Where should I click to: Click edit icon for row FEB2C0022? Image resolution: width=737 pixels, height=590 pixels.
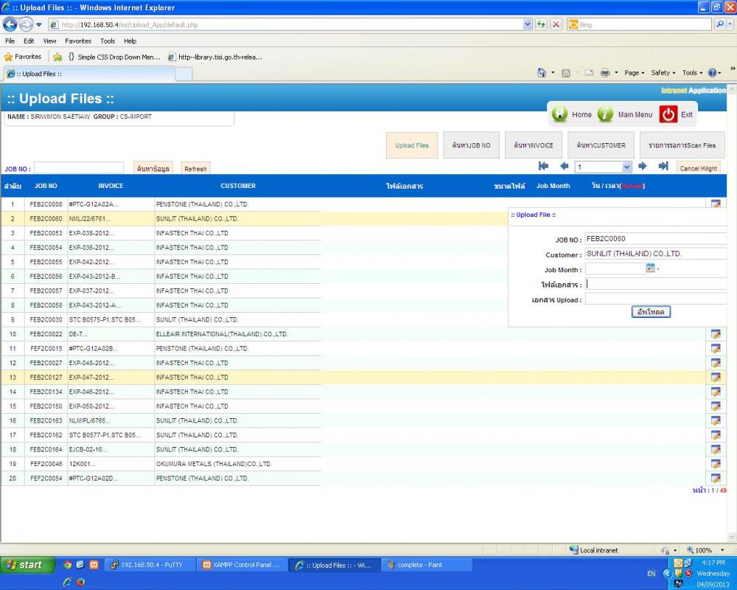coord(715,334)
